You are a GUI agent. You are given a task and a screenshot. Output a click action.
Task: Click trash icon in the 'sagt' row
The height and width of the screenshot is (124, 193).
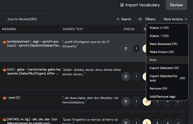(126, 48)
